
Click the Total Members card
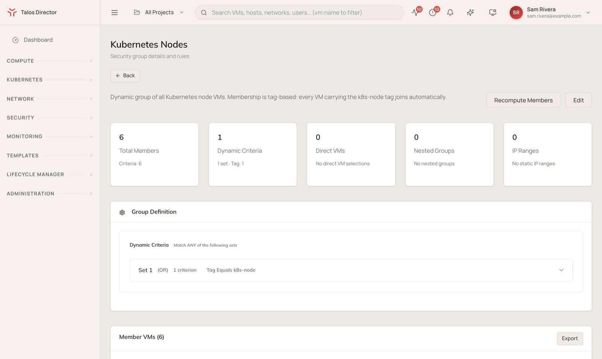click(x=154, y=155)
